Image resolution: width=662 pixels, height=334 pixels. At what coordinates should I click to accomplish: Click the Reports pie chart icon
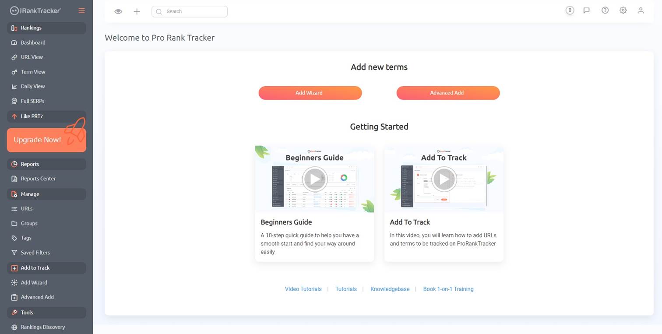pos(14,164)
